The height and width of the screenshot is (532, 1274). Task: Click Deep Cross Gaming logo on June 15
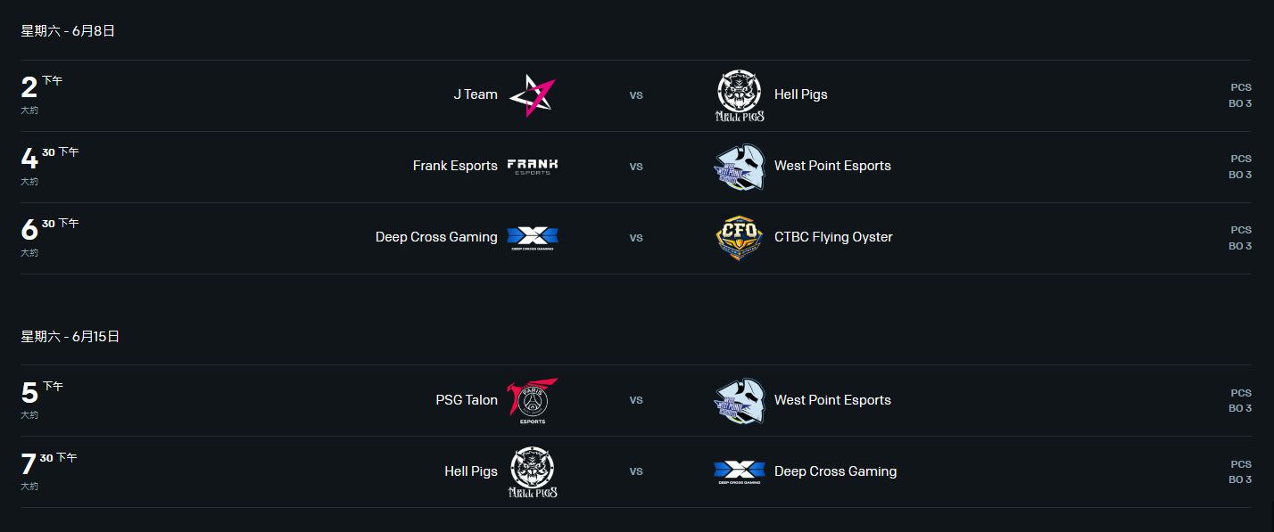[x=740, y=472]
